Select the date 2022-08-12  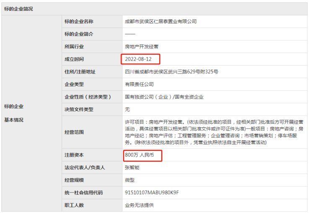point(138,59)
